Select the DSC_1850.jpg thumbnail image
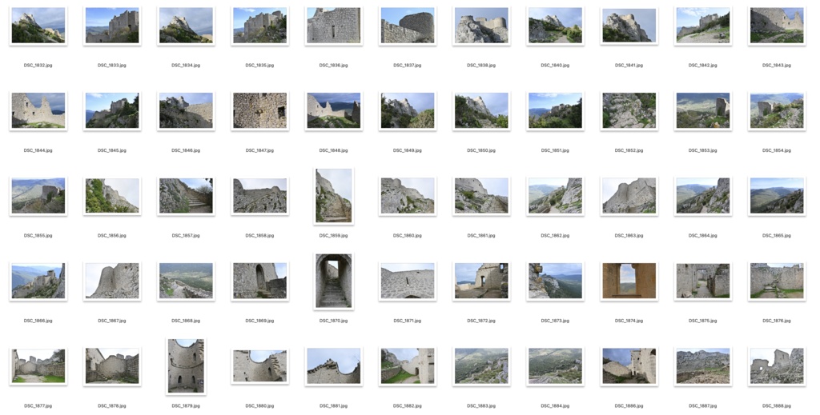820x415 pixels. tap(481, 110)
